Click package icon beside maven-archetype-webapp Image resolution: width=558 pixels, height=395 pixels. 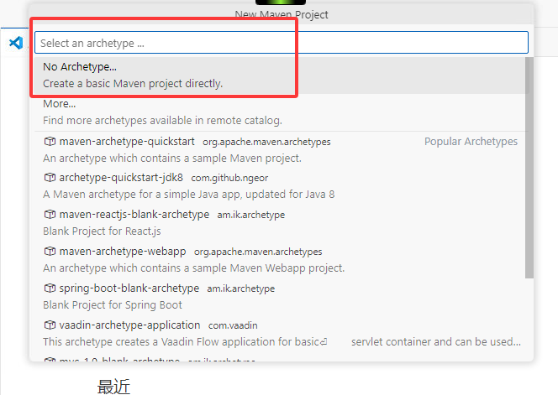(x=50, y=251)
